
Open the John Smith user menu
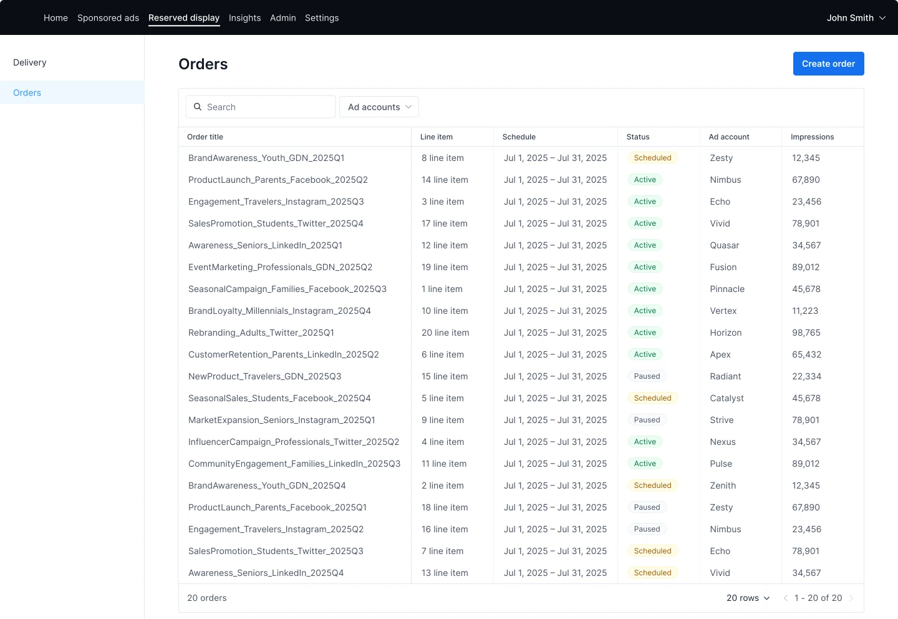pos(856,18)
